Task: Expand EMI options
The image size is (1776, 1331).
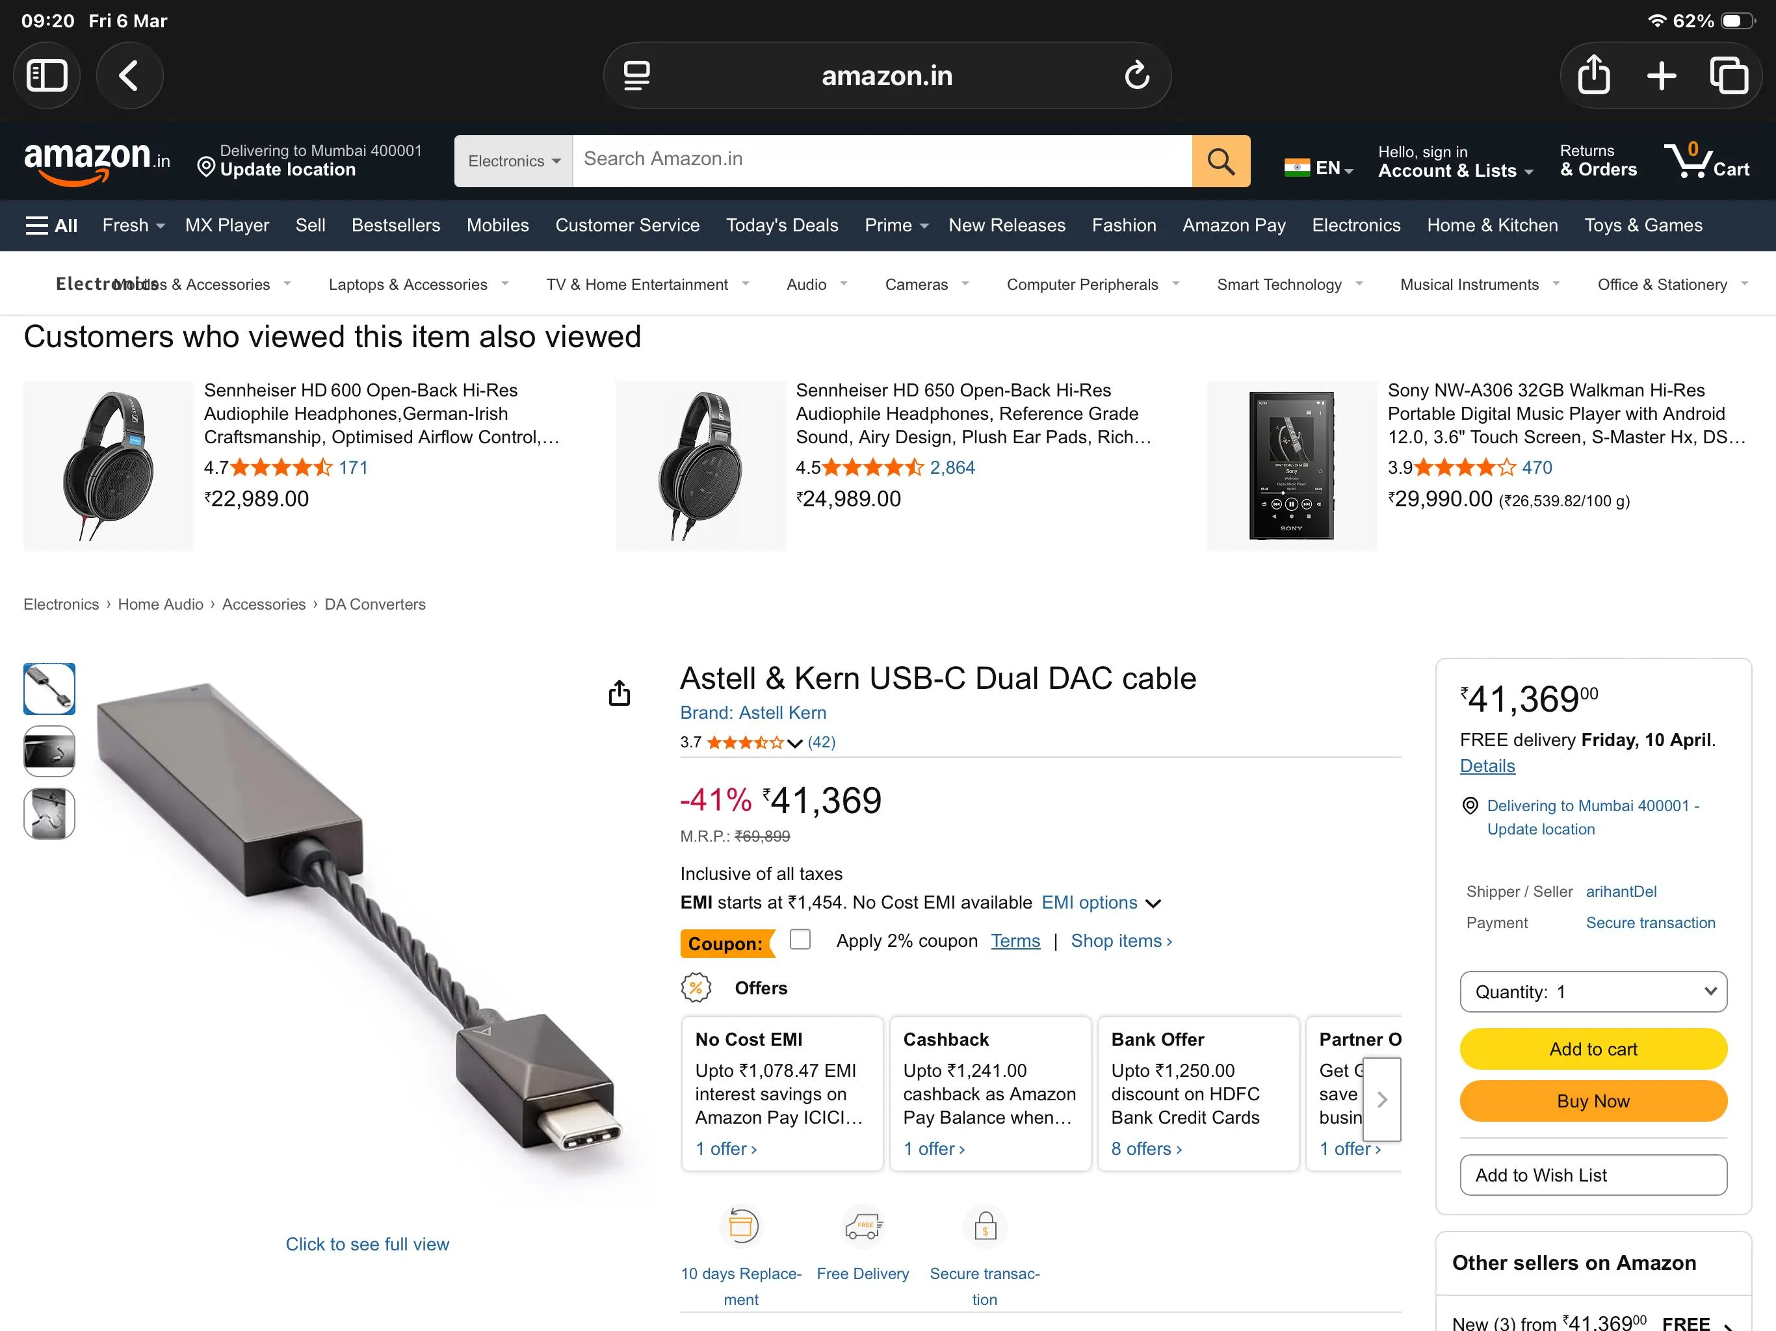Action: coord(1101,903)
